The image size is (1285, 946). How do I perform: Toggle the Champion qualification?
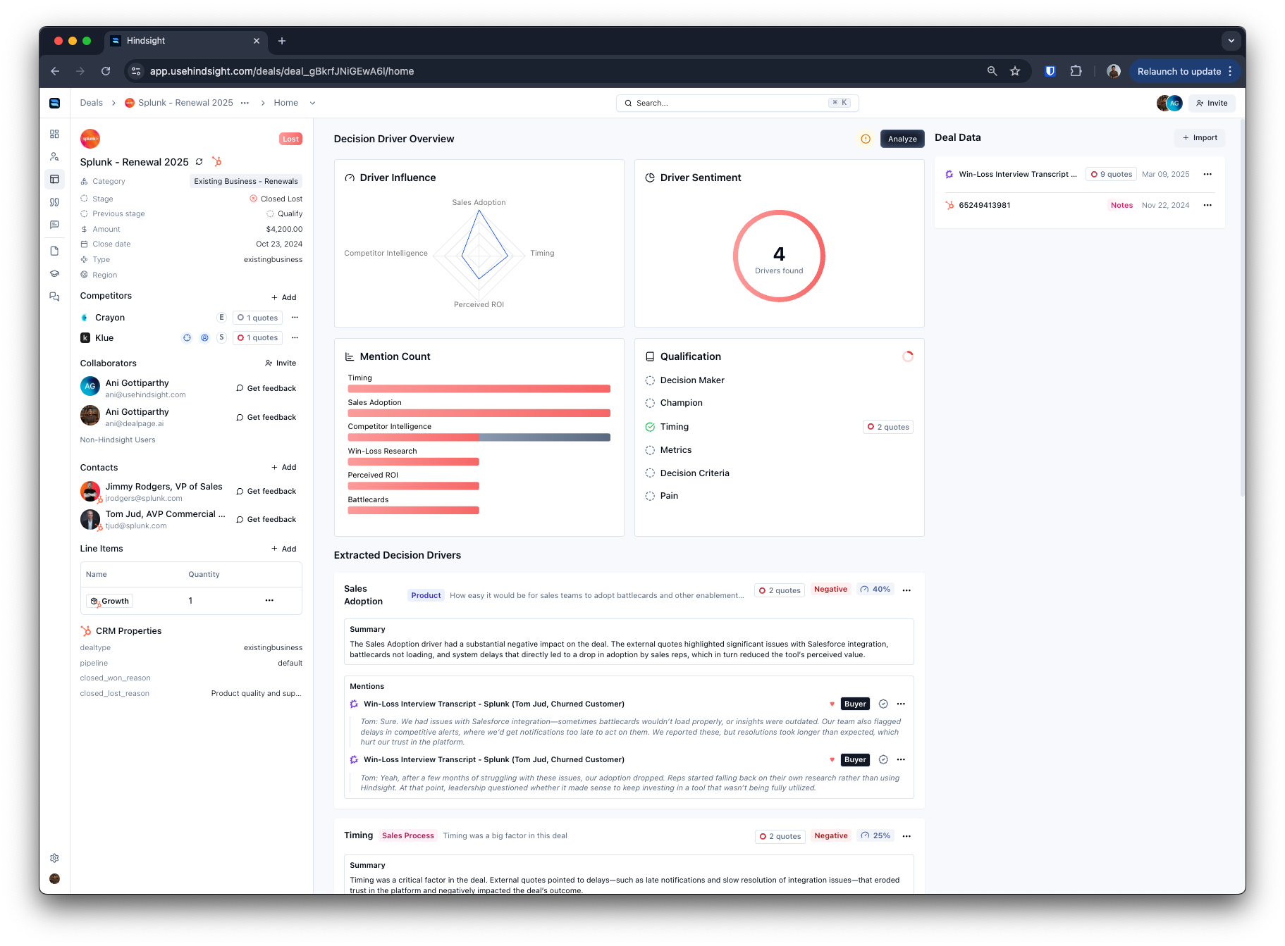[650, 403]
